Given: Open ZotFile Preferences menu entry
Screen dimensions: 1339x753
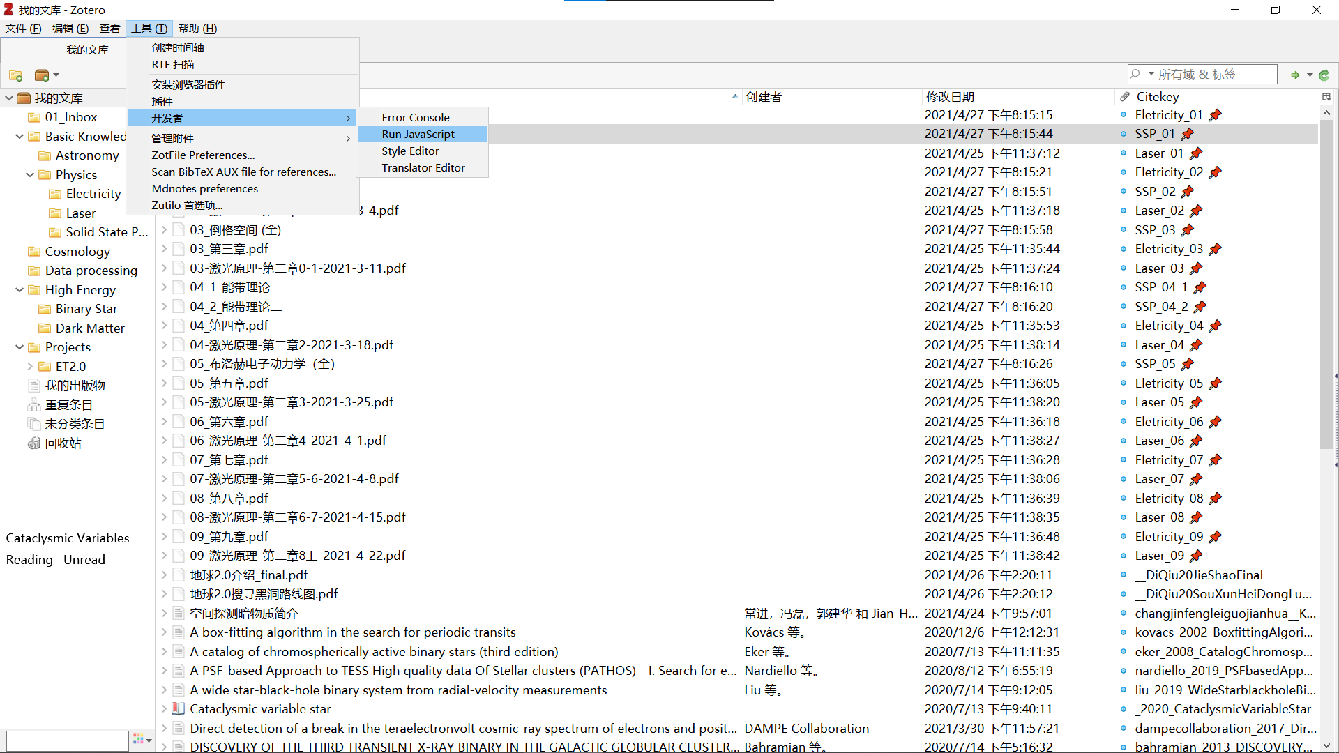Looking at the screenshot, I should [x=203, y=155].
